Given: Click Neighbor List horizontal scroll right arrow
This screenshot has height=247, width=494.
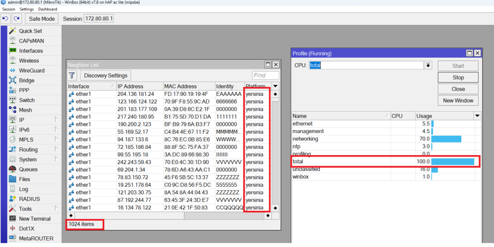Looking at the screenshot, I should [268, 216].
